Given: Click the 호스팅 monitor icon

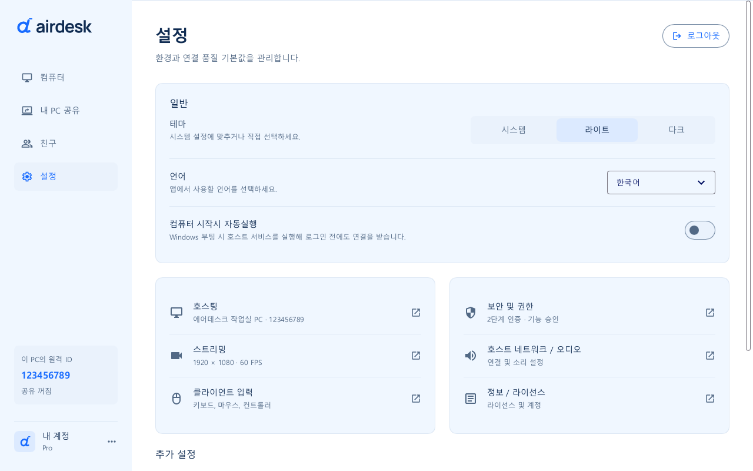Looking at the screenshot, I should [x=176, y=313].
